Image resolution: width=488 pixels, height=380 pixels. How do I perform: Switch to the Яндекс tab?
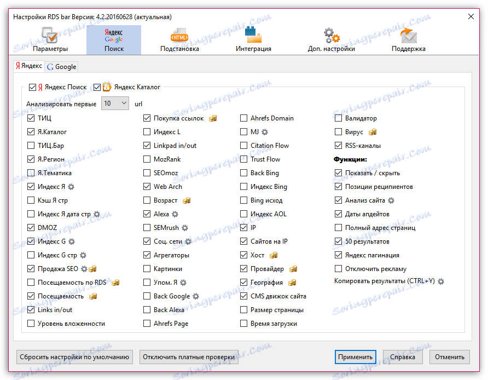28,66
